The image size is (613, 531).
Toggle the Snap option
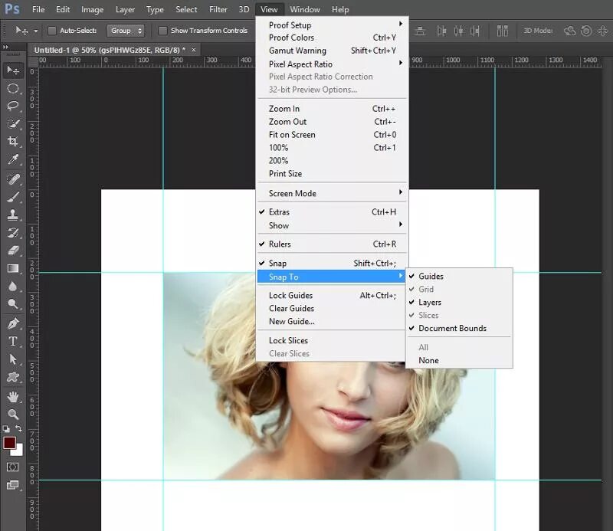click(333, 263)
